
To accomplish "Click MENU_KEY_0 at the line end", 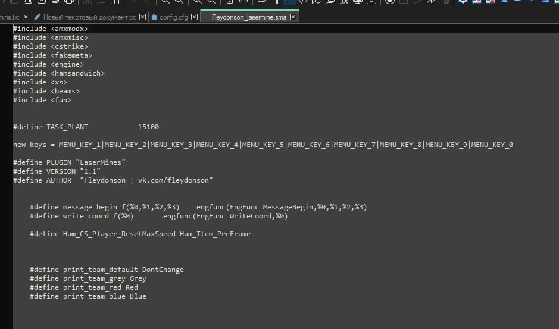I will (x=492, y=145).
